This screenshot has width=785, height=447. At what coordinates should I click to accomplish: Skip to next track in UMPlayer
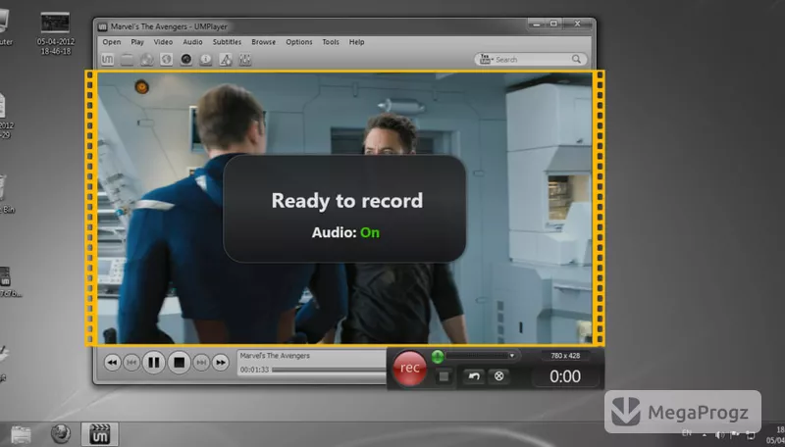click(201, 363)
